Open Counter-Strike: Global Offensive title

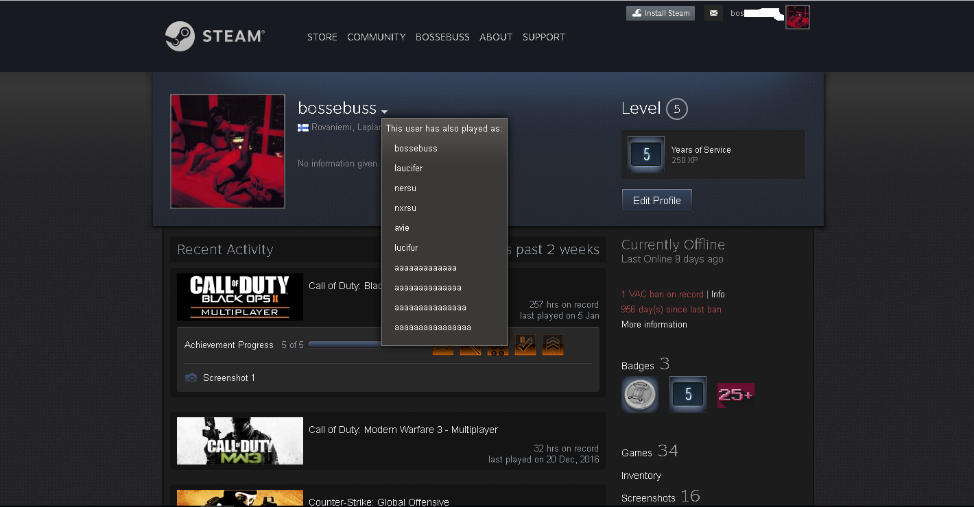pyautogui.click(x=379, y=502)
